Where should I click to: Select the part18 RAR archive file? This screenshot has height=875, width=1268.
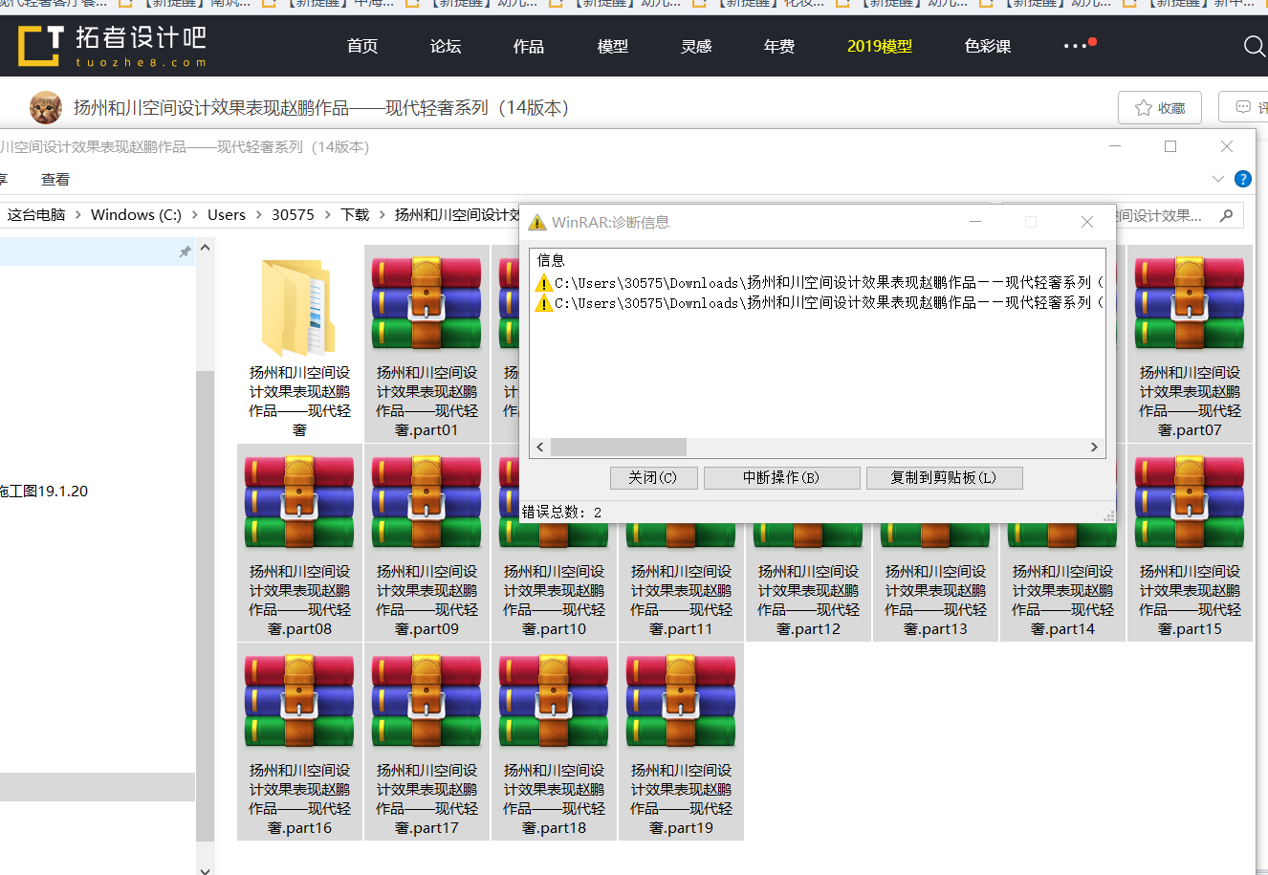(x=554, y=742)
